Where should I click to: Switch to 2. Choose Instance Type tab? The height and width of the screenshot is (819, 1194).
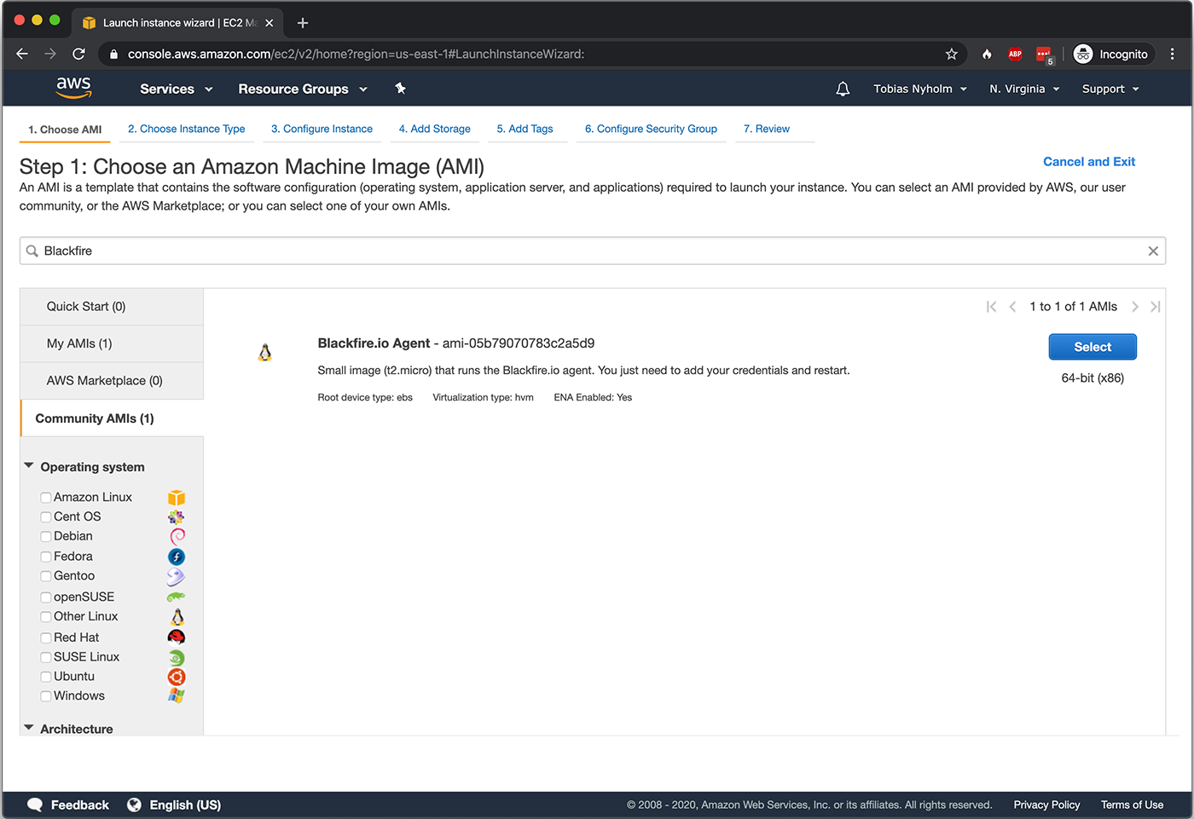[x=186, y=129]
